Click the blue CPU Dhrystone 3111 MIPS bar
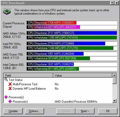 [x=72, y=33]
